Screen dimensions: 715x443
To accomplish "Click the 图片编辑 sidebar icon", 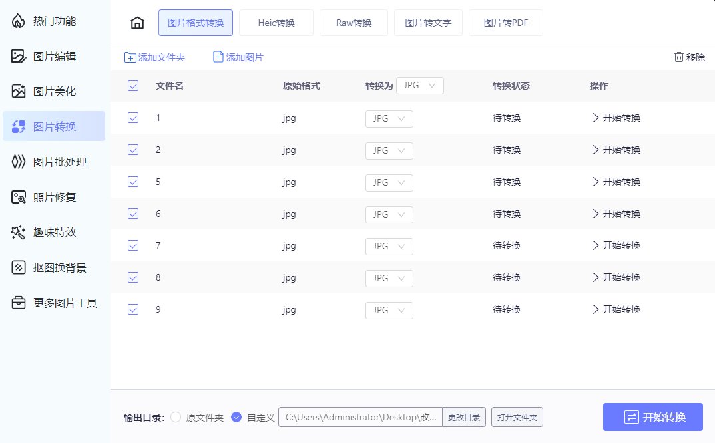I will [18, 56].
